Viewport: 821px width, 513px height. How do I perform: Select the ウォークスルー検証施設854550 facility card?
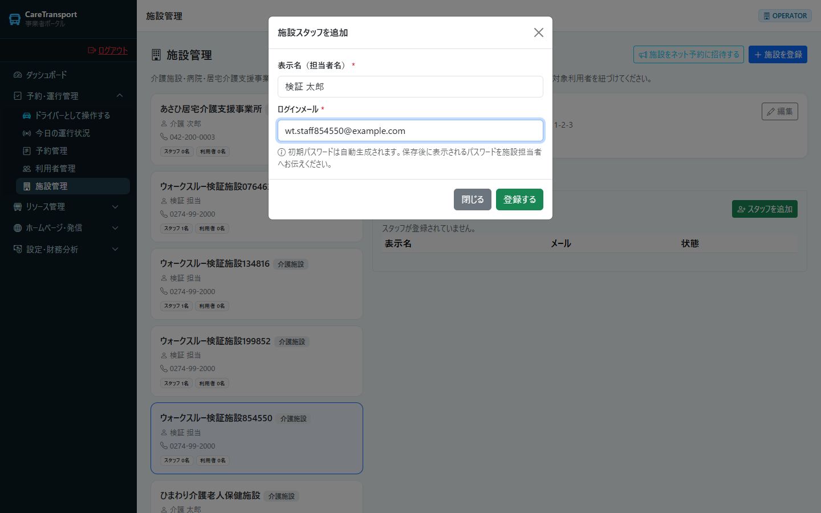pos(257,438)
